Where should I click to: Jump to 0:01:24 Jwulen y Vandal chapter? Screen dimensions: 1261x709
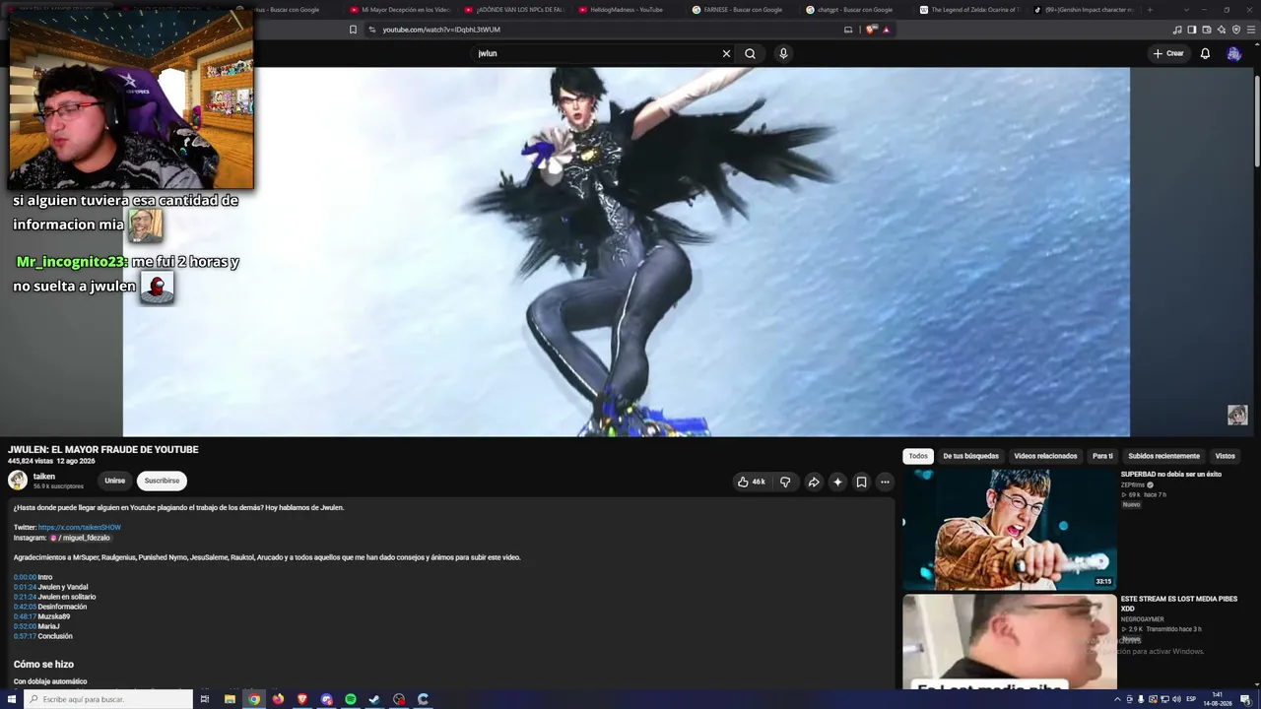25,587
